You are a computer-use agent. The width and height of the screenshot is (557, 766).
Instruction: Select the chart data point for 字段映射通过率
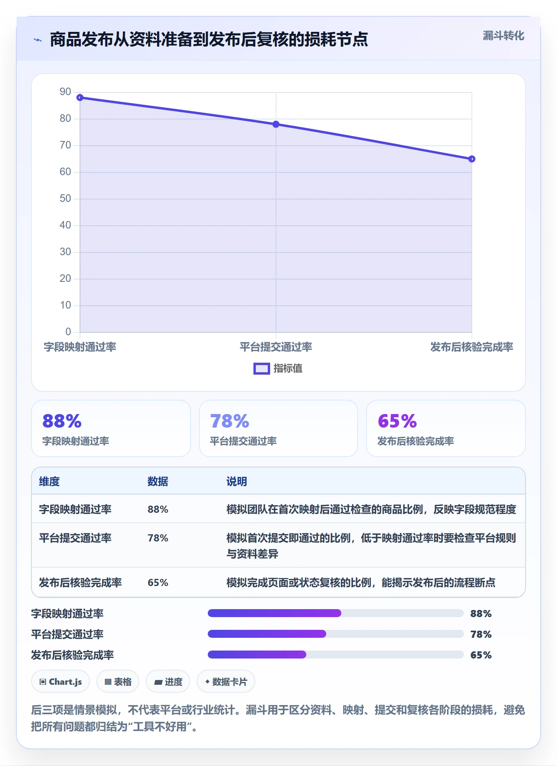pos(80,98)
